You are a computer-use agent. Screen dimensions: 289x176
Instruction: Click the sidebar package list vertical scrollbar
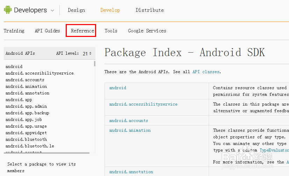pyautogui.click(x=94, y=63)
